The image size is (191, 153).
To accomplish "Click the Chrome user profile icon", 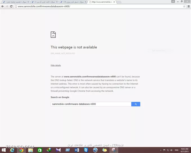I will (x=173, y=1).
